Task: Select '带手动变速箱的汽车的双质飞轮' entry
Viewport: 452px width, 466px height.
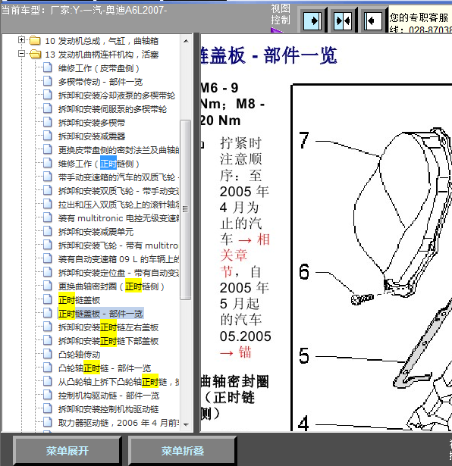Action: (x=118, y=177)
